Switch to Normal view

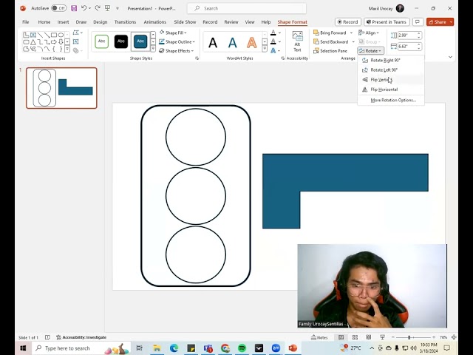click(x=341, y=337)
